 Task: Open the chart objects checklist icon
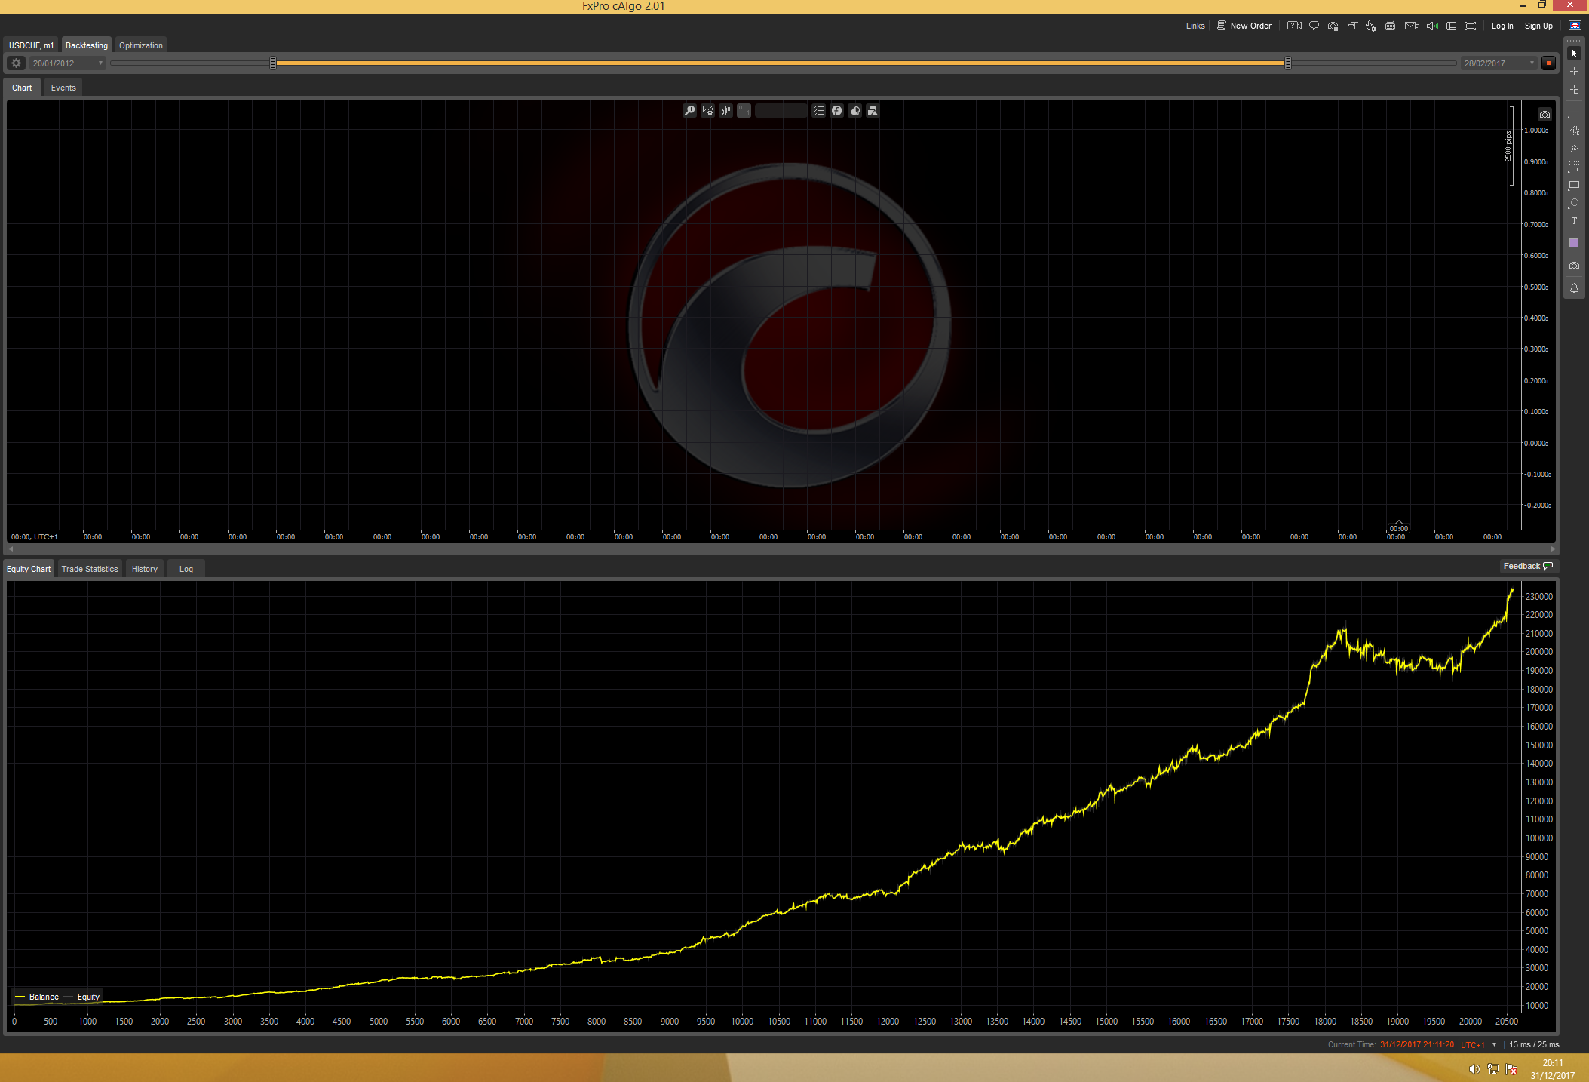[818, 111]
